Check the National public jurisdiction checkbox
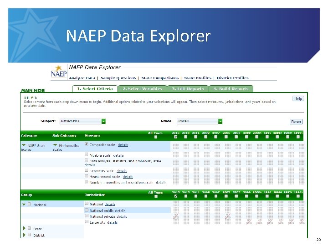Viewport: 328px width, 246px height. coord(87,210)
